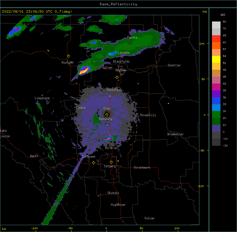This screenshot has height=232, width=237.
Task: Click the Lake Louise label
Action: (x=5, y=133)
